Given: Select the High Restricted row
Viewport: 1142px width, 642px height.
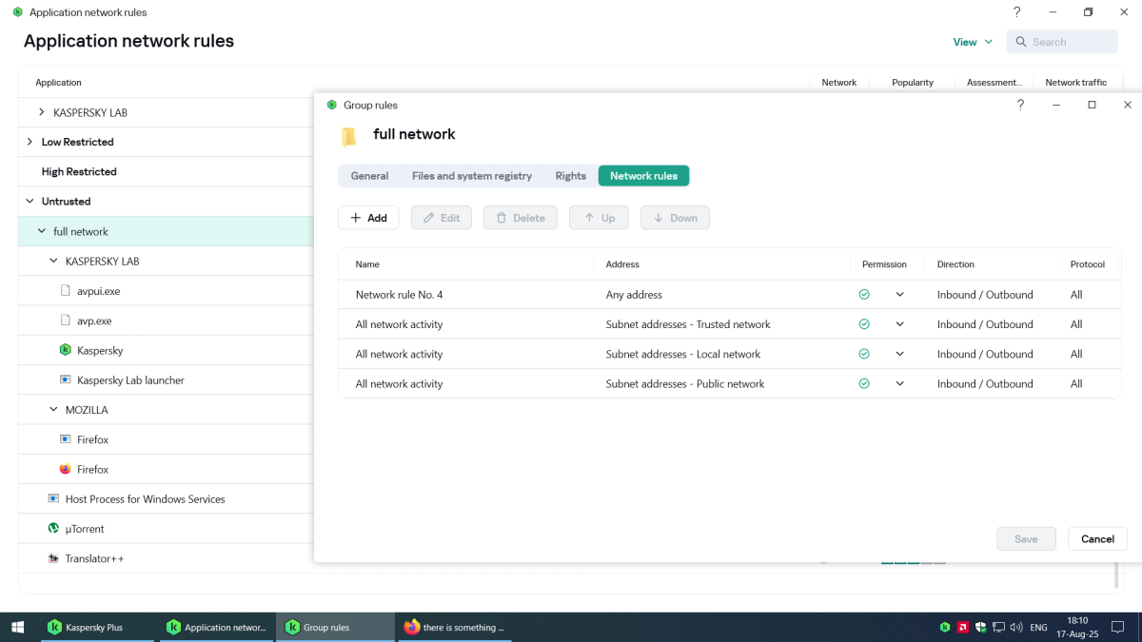Looking at the screenshot, I should pos(166,172).
